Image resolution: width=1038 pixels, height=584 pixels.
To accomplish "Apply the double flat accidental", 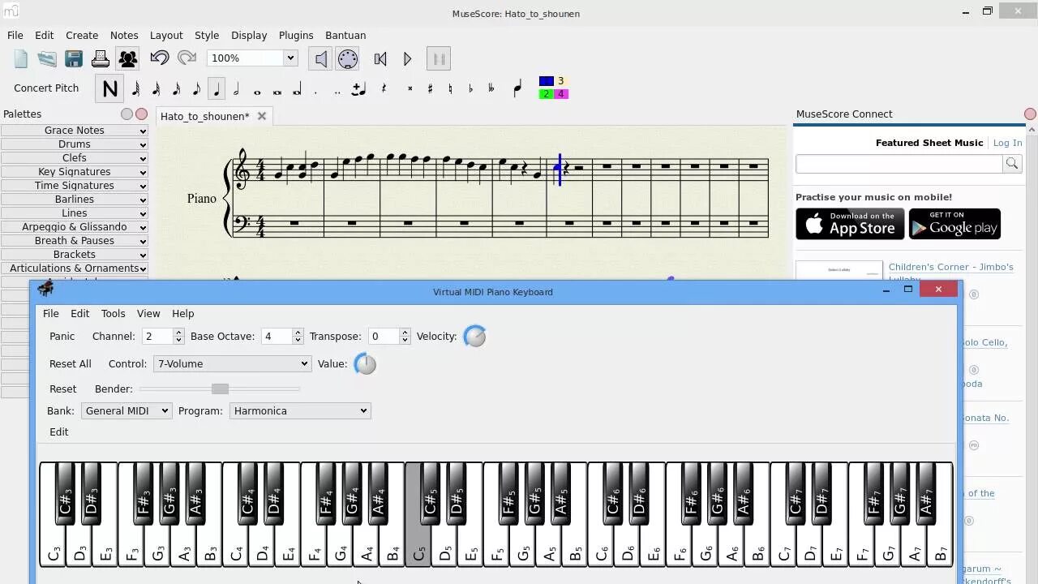I will coord(491,89).
